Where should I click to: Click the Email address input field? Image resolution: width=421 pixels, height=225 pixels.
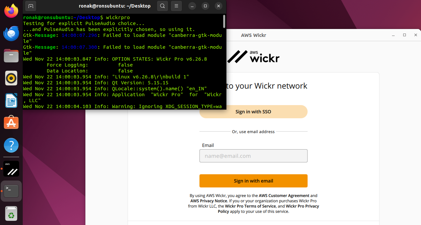click(253, 155)
